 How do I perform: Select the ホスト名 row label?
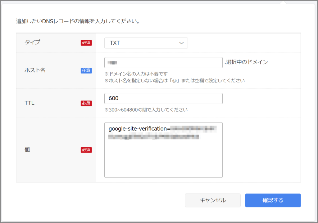coord(35,70)
